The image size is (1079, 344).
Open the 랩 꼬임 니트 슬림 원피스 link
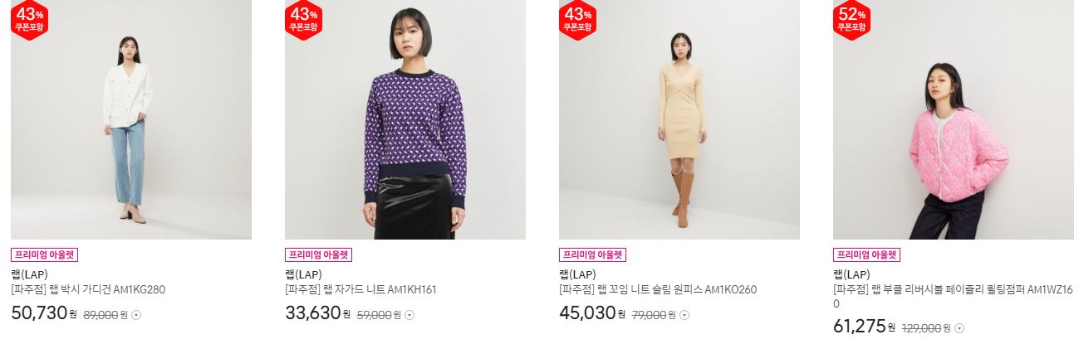click(658, 290)
